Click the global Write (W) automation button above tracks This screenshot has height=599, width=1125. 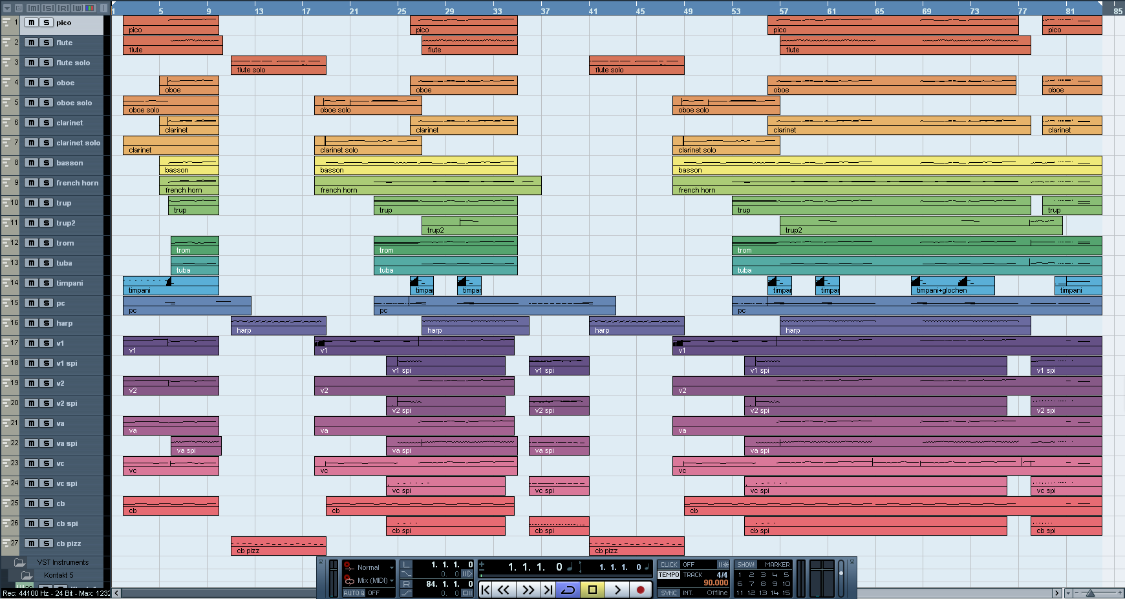click(x=77, y=8)
